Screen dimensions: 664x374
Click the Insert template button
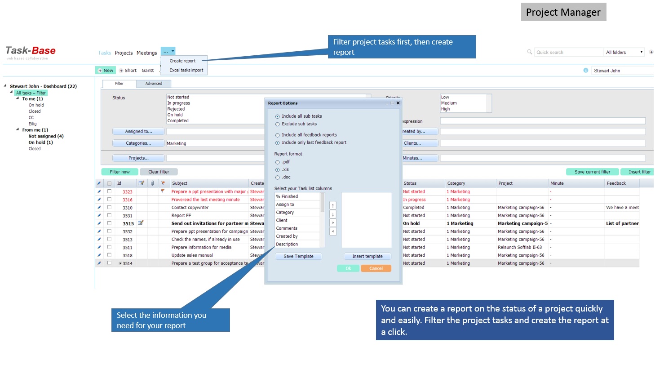[367, 256]
